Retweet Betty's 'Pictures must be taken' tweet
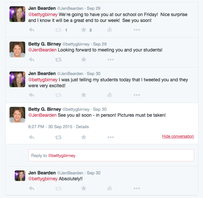The width and height of the screenshot is (203, 198). 58,137
